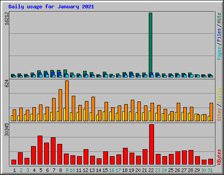Click the red KBytes bar for day 5
Image resolution: width=224 pixels, height=175 pixels.
click(40, 150)
